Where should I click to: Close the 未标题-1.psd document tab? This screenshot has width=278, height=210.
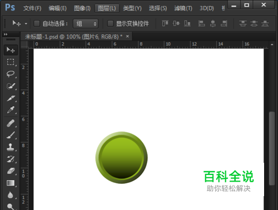pos(127,36)
